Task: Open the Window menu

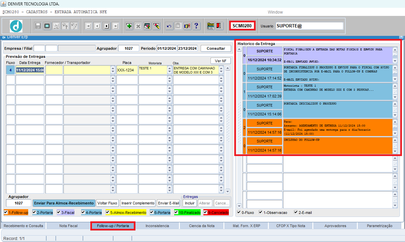Action: (275, 12)
